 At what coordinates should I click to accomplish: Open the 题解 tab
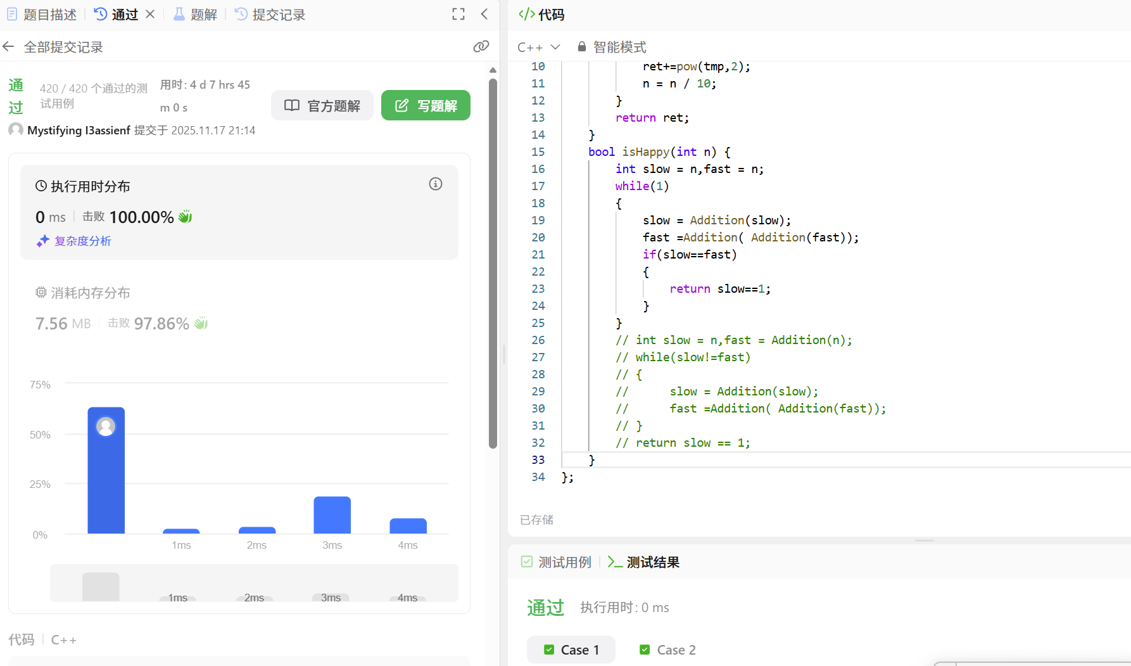pyautogui.click(x=196, y=15)
